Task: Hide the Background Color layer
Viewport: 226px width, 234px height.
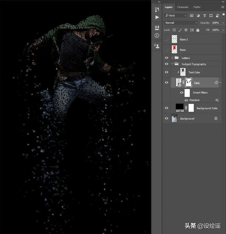Action: point(166,108)
